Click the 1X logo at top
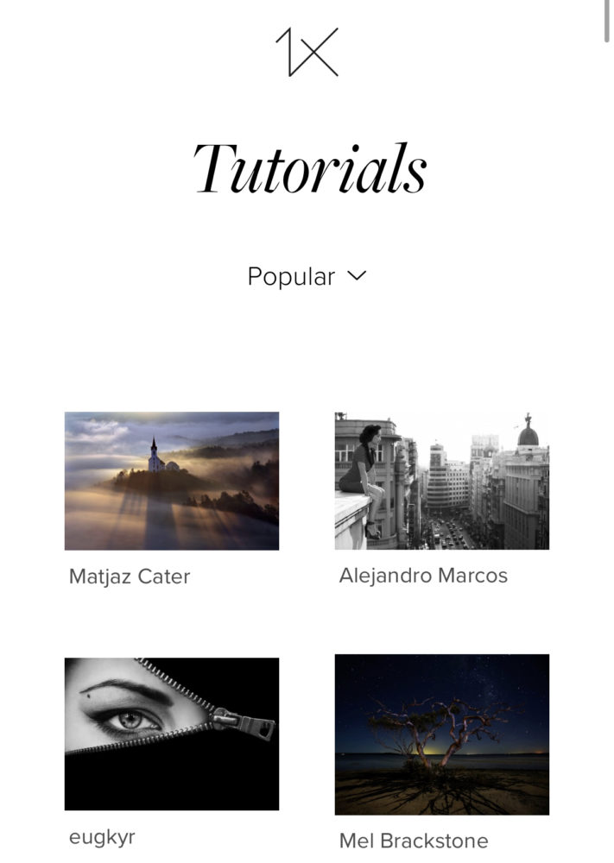614x863 pixels. tap(307, 53)
